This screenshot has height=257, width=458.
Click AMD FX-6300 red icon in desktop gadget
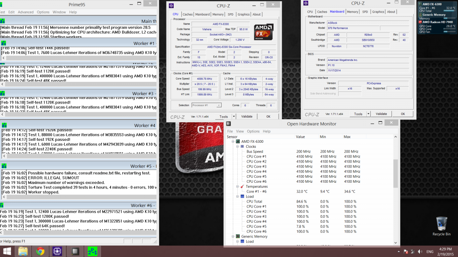tap(421, 4)
